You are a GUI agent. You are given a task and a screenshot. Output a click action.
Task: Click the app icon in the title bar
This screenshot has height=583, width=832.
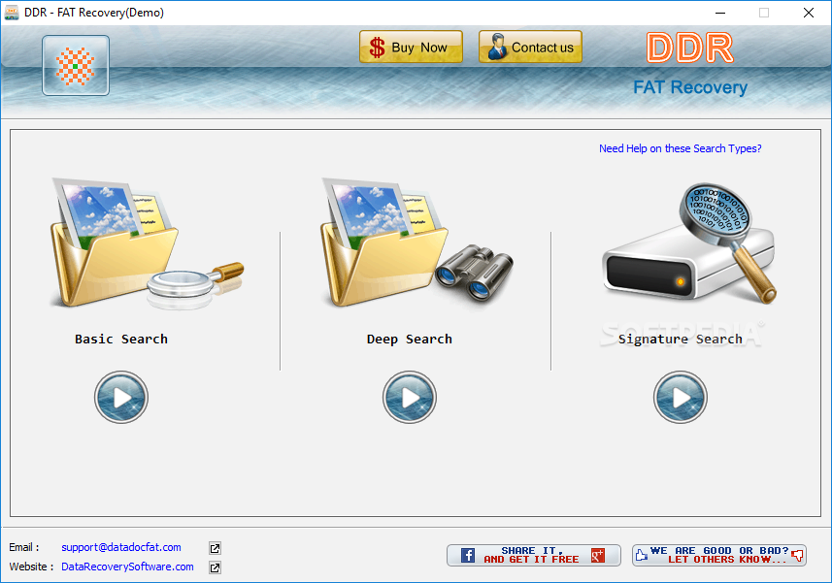click(11, 13)
